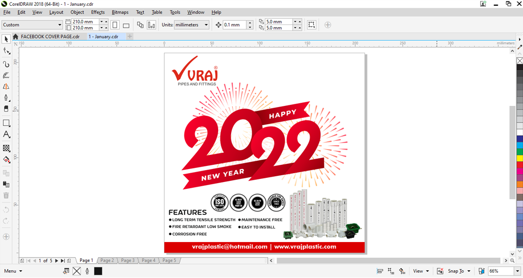Click the duplicate distance X 5.0 mm field
The image size is (523, 278).
point(279,21)
